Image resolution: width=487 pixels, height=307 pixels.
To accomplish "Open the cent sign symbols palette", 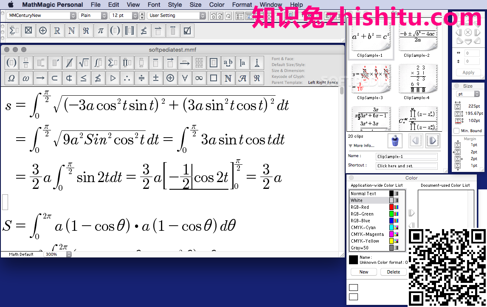I will pyautogui.click(x=69, y=78).
